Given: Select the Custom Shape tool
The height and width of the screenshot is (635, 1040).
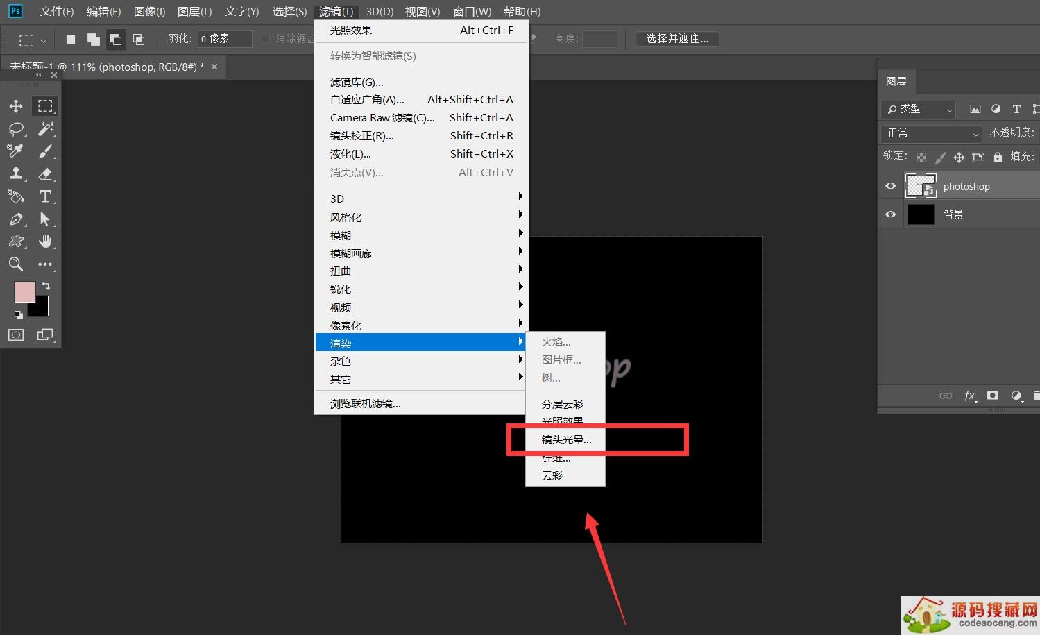Looking at the screenshot, I should [x=16, y=242].
